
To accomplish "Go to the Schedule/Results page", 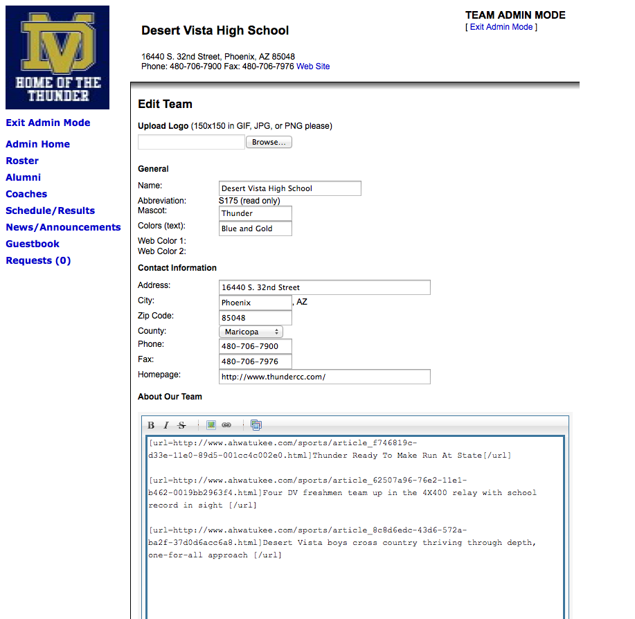I will pos(51,210).
